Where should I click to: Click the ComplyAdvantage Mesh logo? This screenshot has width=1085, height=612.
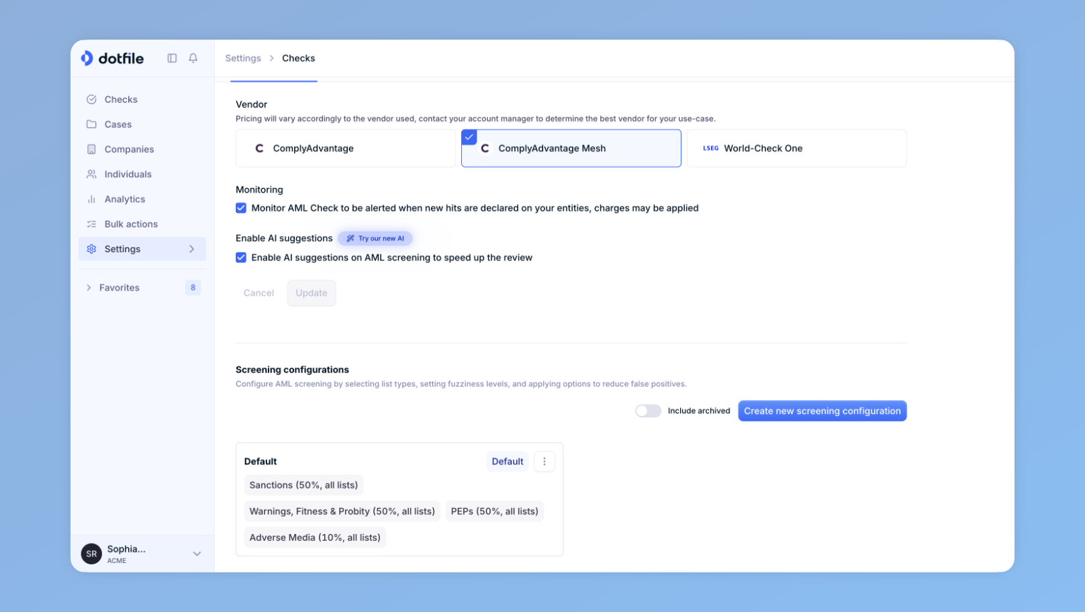point(485,148)
